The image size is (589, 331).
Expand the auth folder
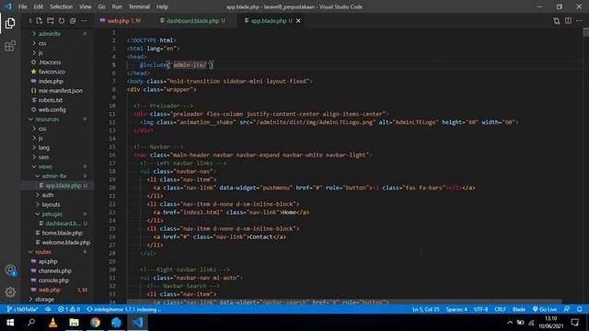pyautogui.click(x=47, y=195)
